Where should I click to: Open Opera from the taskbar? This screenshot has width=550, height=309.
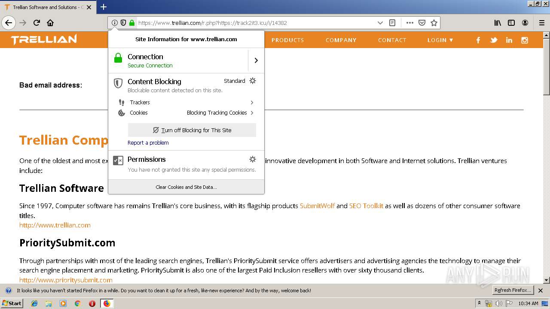(x=92, y=303)
